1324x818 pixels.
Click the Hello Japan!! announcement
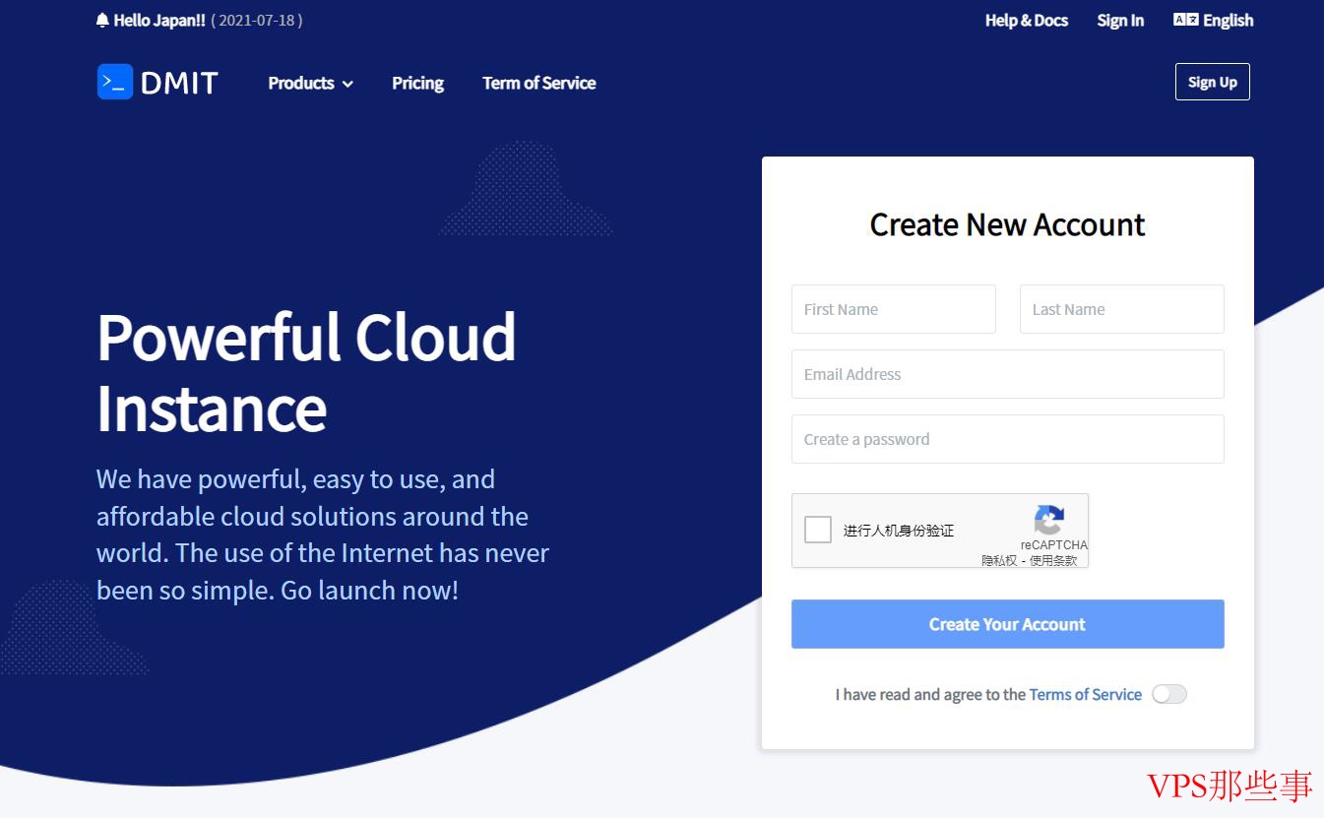click(x=159, y=20)
